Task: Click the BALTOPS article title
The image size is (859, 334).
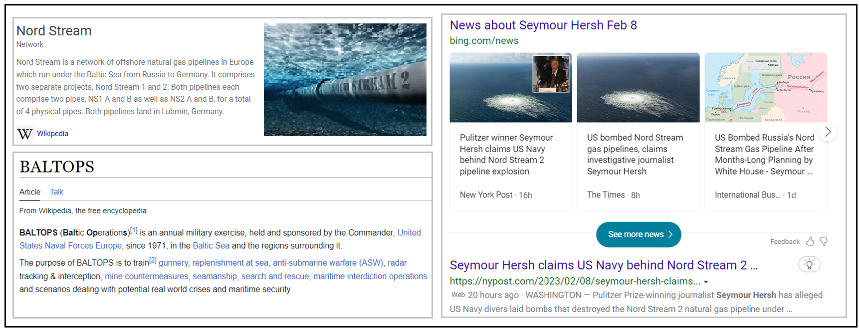Action: (x=57, y=167)
